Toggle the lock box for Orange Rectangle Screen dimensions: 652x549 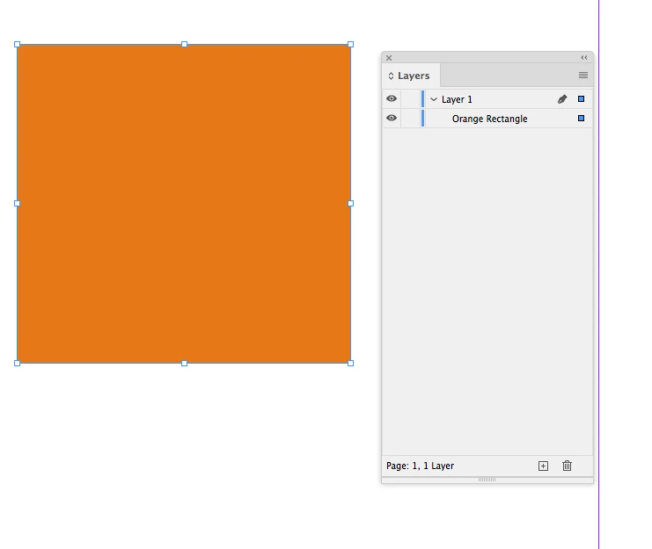tap(410, 119)
